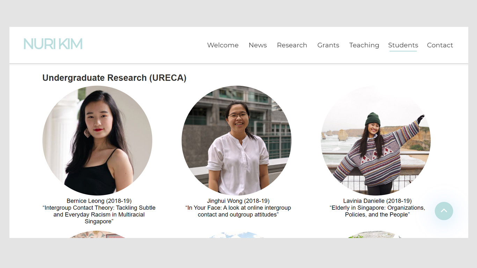
Task: Click the NURI KIM site logo
Action: 53,44
